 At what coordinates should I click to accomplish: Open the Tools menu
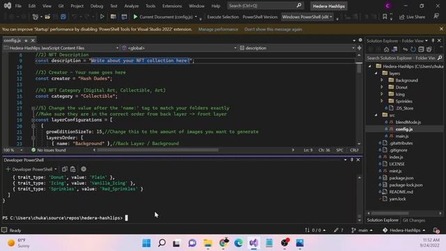pyautogui.click(x=151, y=6)
